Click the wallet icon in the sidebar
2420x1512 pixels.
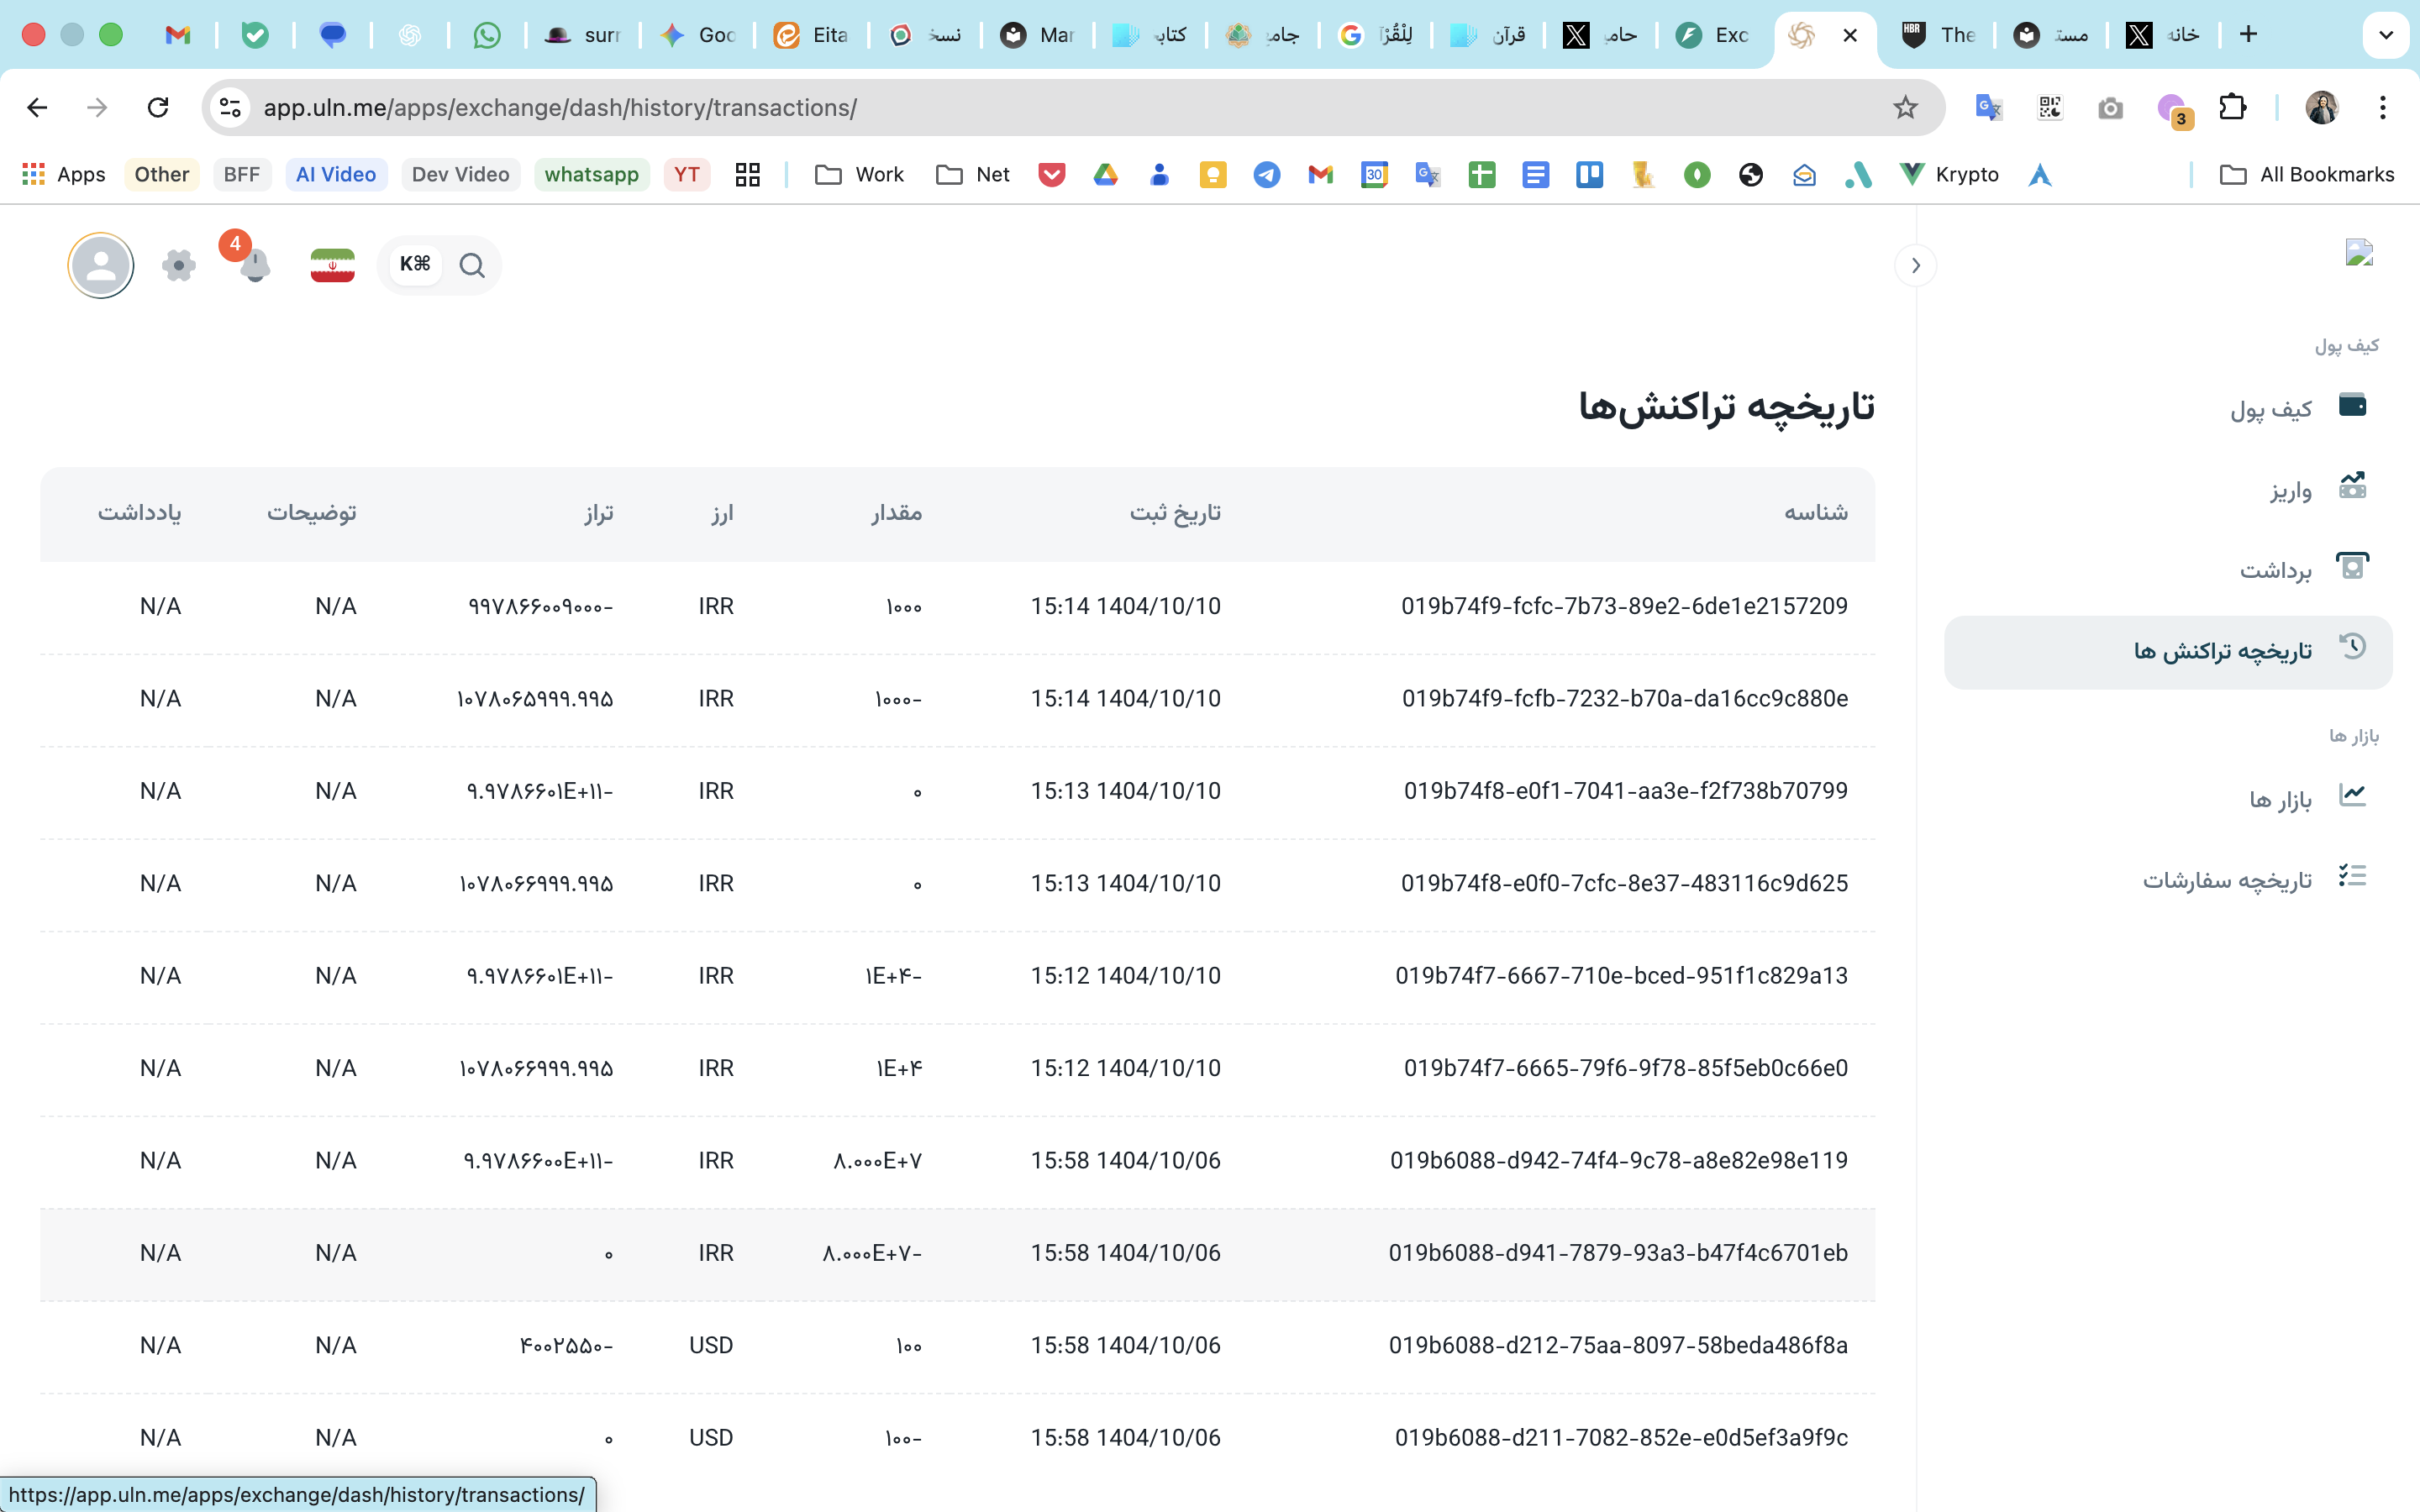(x=2353, y=405)
